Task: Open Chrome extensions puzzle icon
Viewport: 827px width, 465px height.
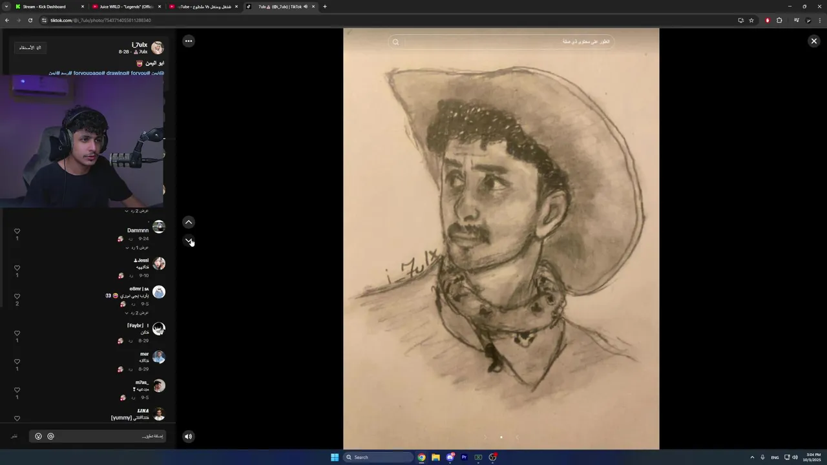Action: point(779,20)
